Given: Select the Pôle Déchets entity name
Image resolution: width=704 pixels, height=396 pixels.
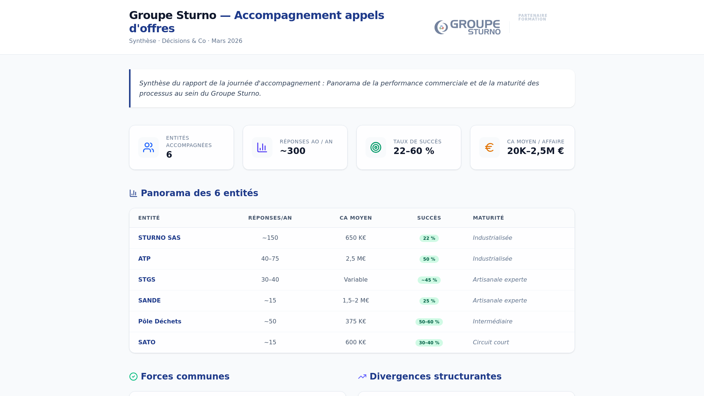Looking at the screenshot, I should click(160, 322).
